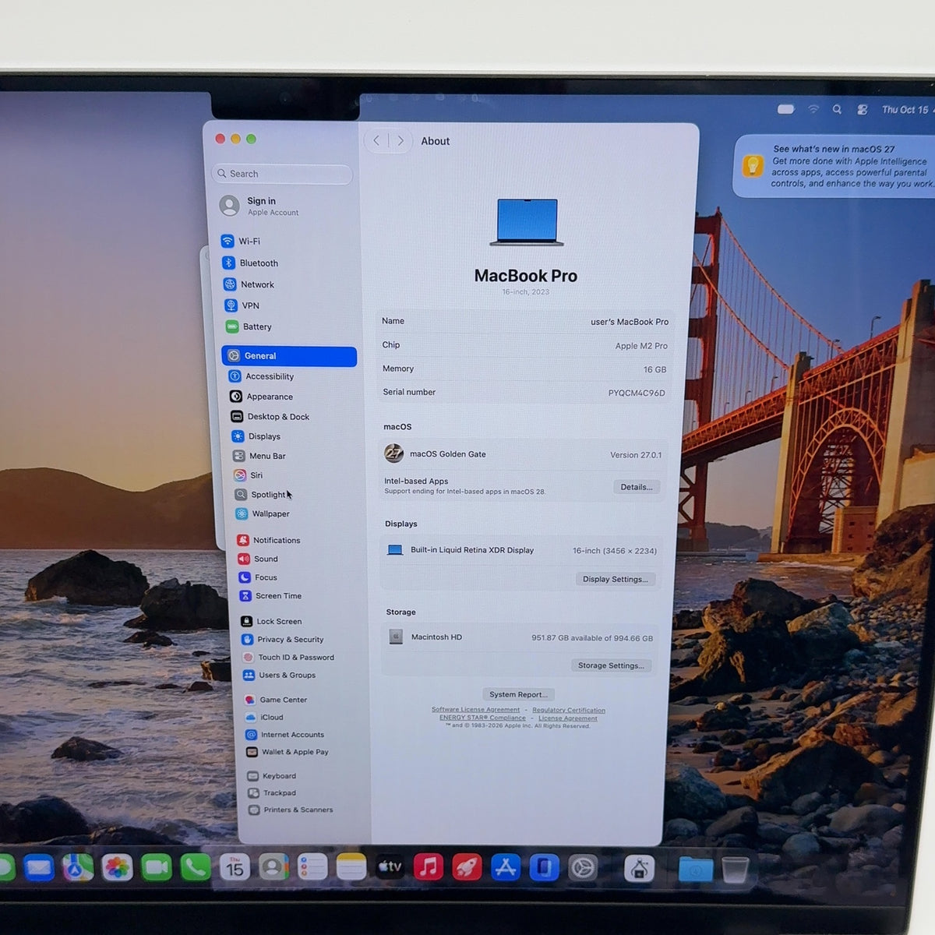Open Control Center from menu bar
Screen dimensions: 935x935
[x=863, y=110]
